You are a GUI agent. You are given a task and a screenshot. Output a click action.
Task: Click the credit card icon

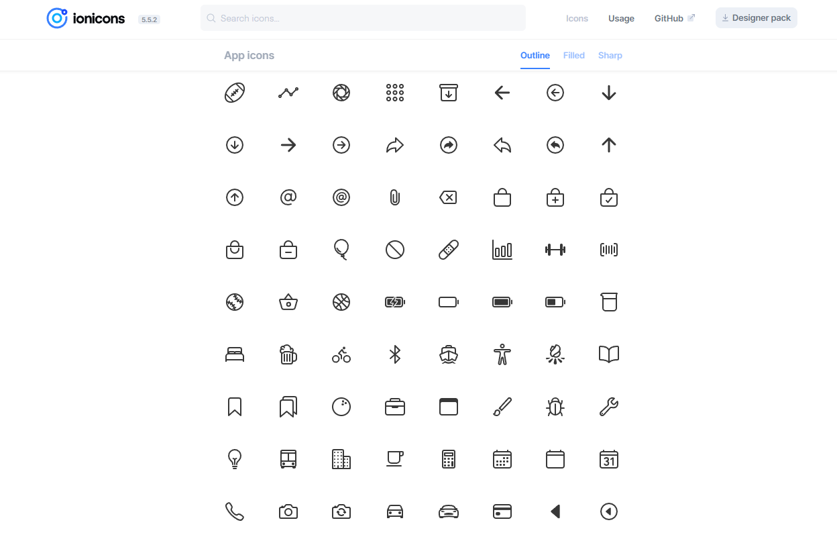coord(502,511)
